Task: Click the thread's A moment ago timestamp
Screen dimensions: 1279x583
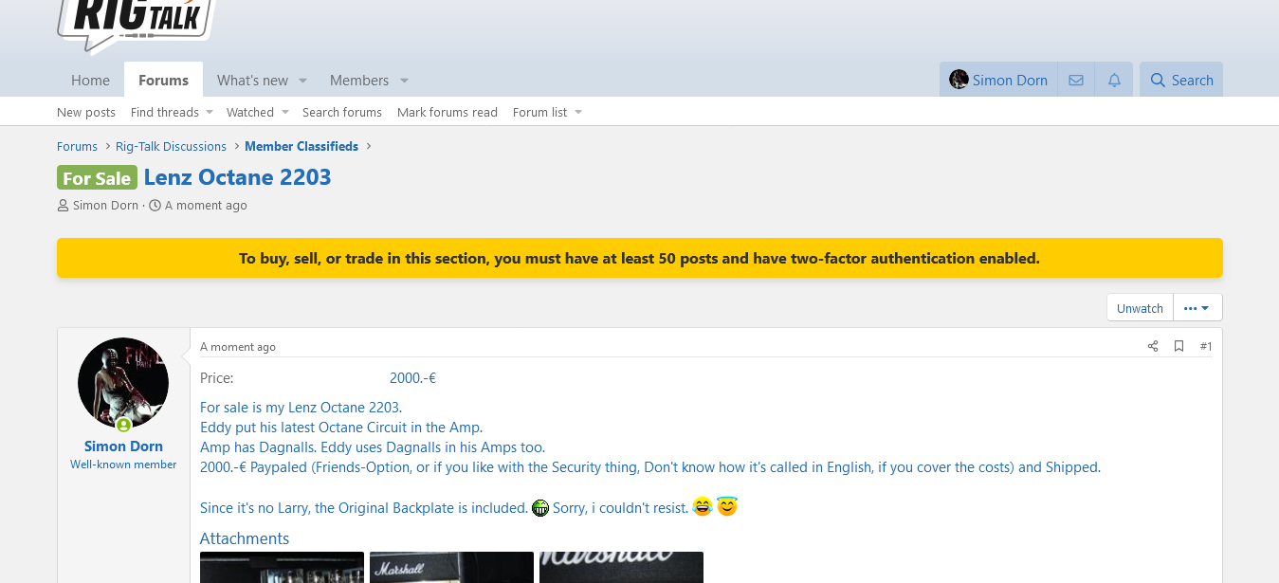Action: pos(206,205)
